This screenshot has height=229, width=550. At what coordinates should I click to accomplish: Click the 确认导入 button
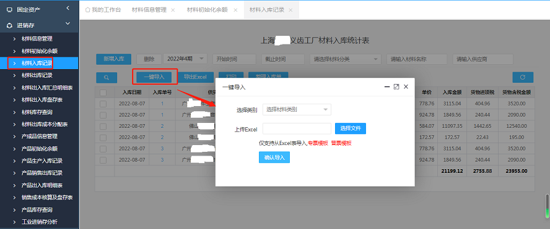pyautogui.click(x=274, y=157)
